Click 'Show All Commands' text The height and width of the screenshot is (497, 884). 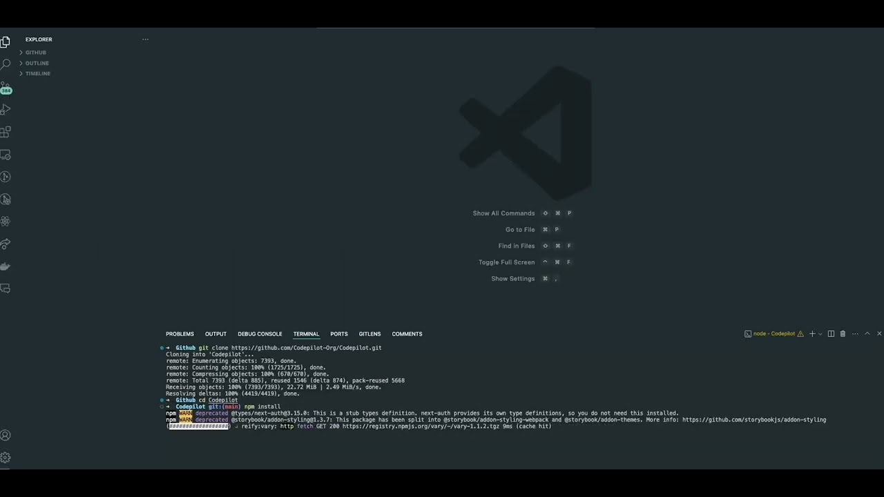click(503, 213)
